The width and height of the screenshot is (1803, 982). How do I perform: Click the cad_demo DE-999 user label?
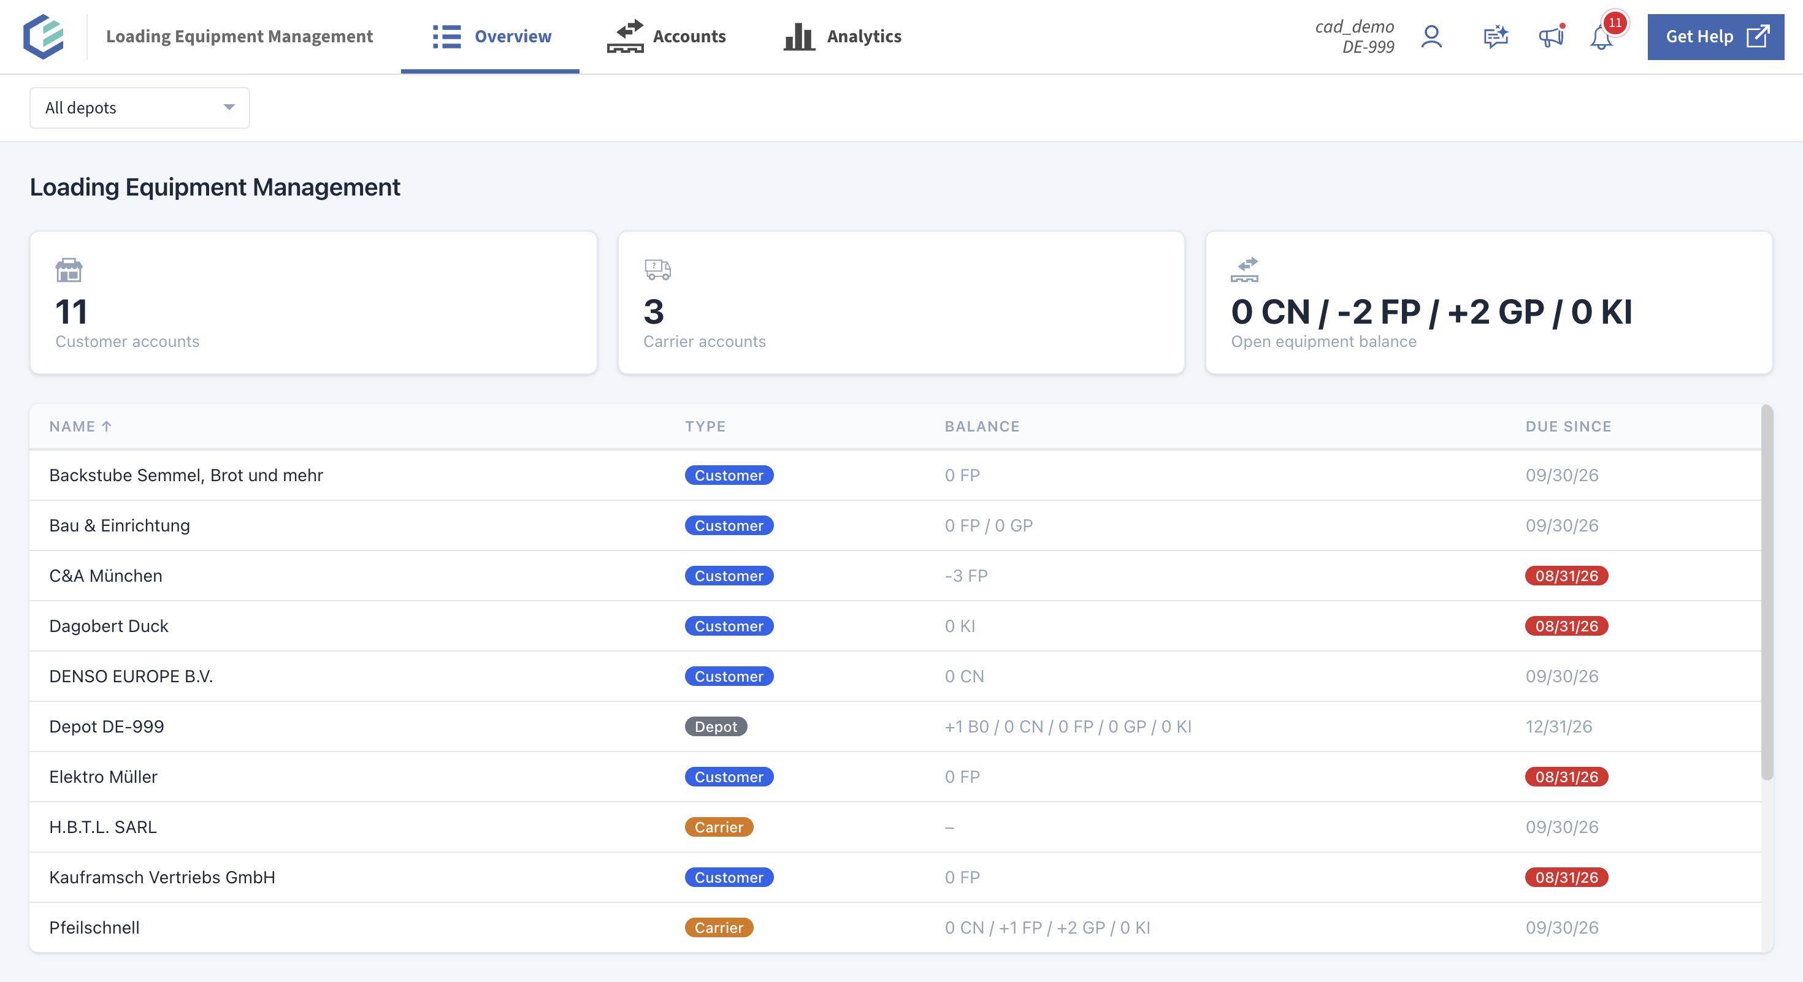tap(1354, 36)
